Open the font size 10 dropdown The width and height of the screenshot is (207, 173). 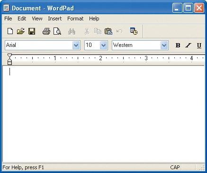click(104, 46)
